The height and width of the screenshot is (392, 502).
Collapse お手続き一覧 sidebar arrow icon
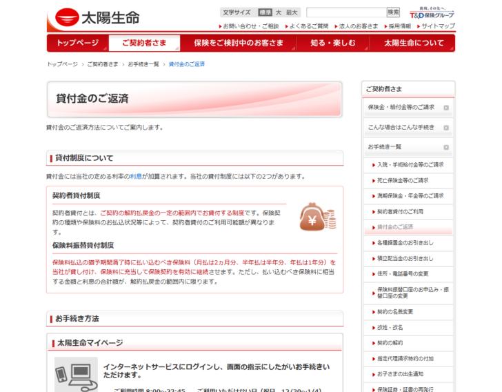(x=446, y=147)
